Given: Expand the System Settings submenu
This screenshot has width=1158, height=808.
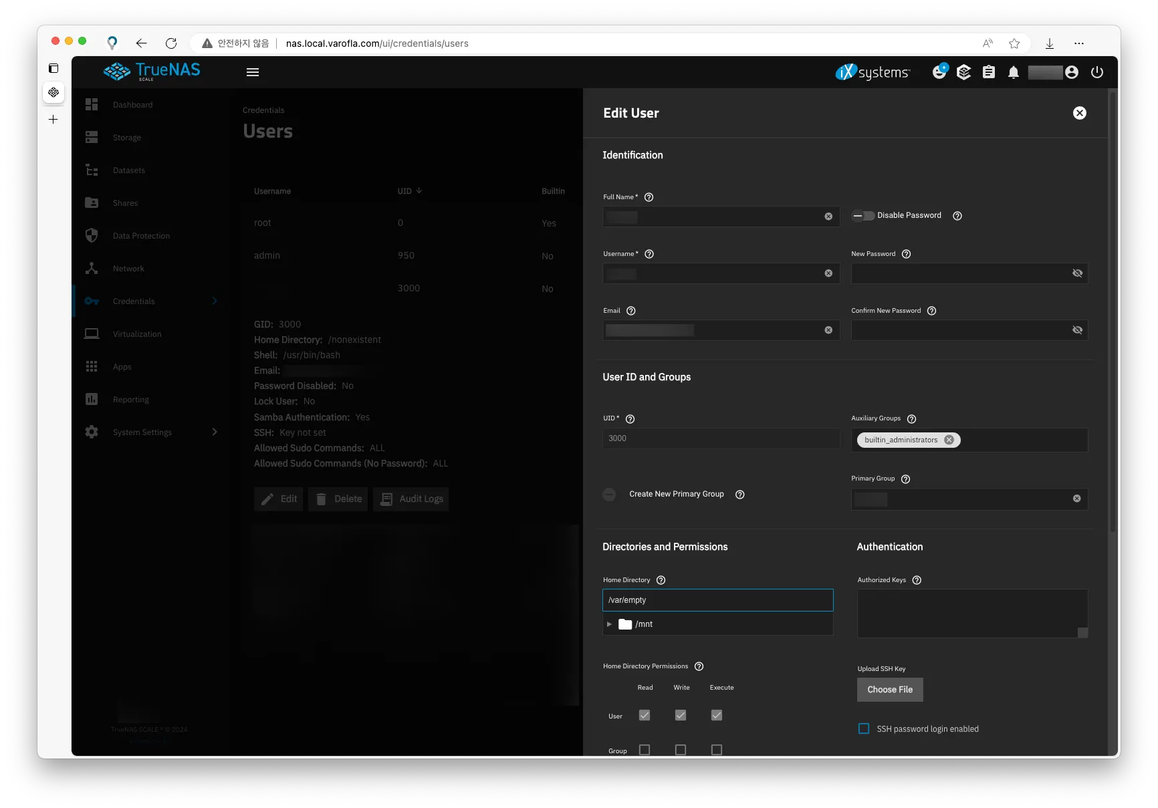Looking at the screenshot, I should 215,432.
